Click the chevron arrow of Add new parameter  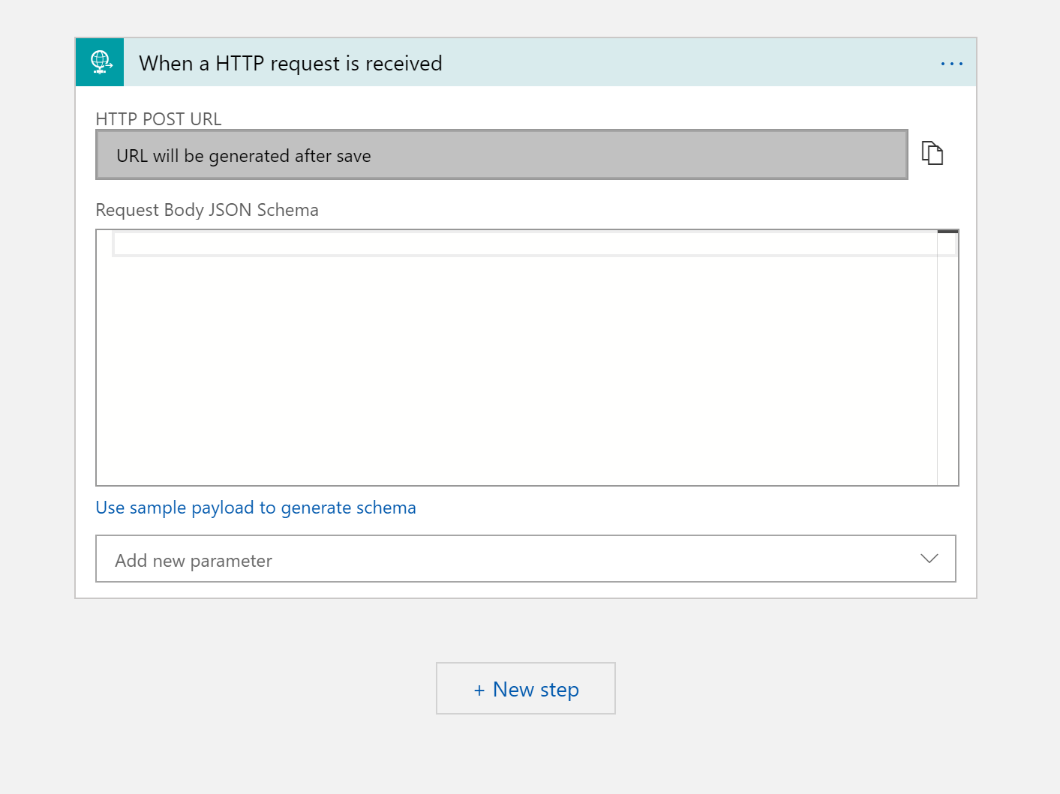(x=929, y=559)
